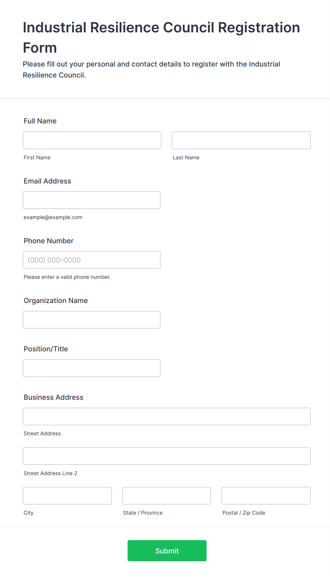This screenshot has width=330, height=579.
Task: Focus the Street Address Line 2 field
Action: tap(166, 456)
